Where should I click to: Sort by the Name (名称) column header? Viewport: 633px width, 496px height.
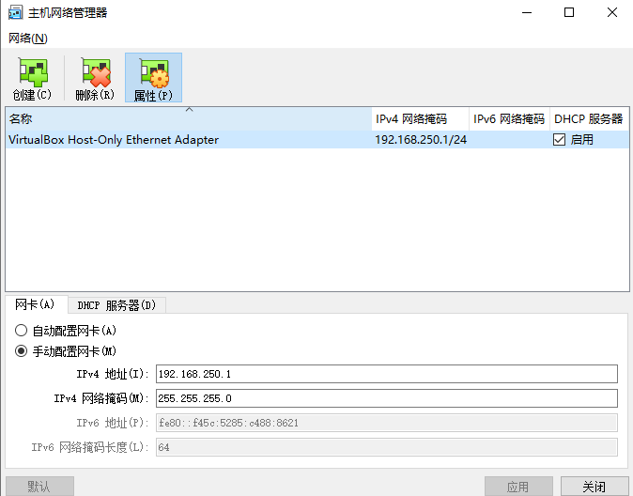188,119
